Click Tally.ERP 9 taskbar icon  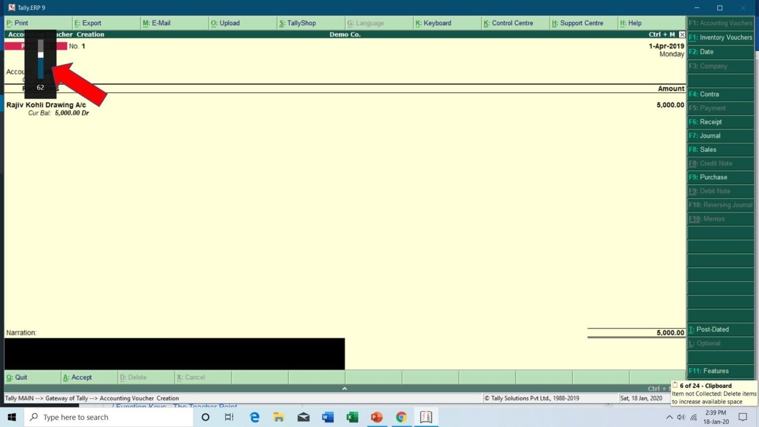pos(426,417)
